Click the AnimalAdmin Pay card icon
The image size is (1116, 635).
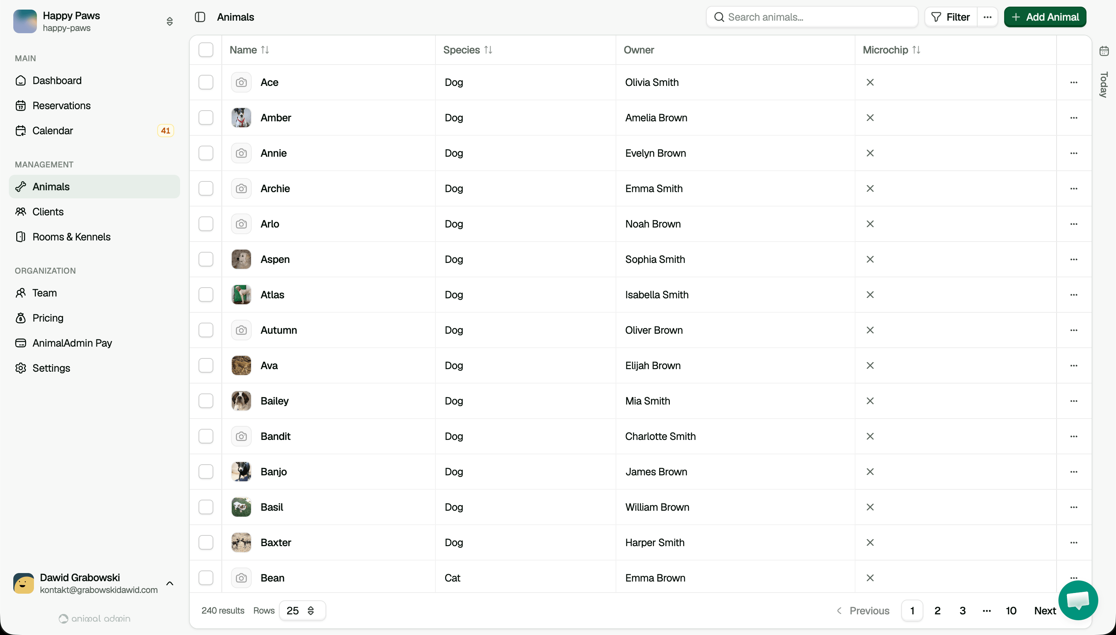pyautogui.click(x=21, y=343)
